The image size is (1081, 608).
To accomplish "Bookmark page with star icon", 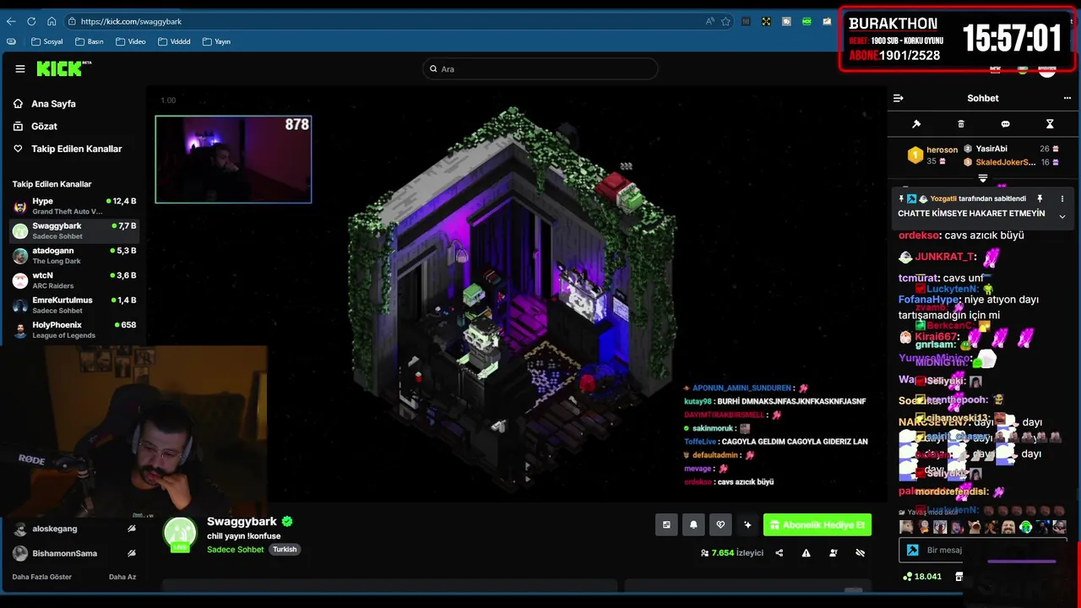I will coord(725,21).
